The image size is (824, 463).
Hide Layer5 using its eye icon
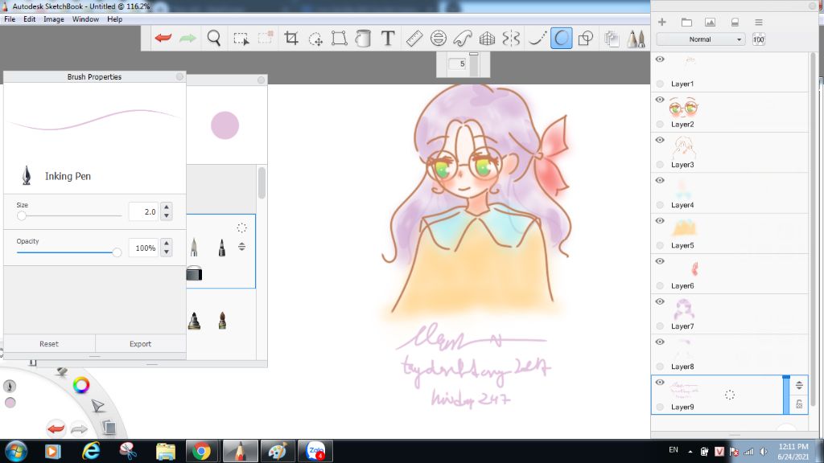tap(660, 221)
